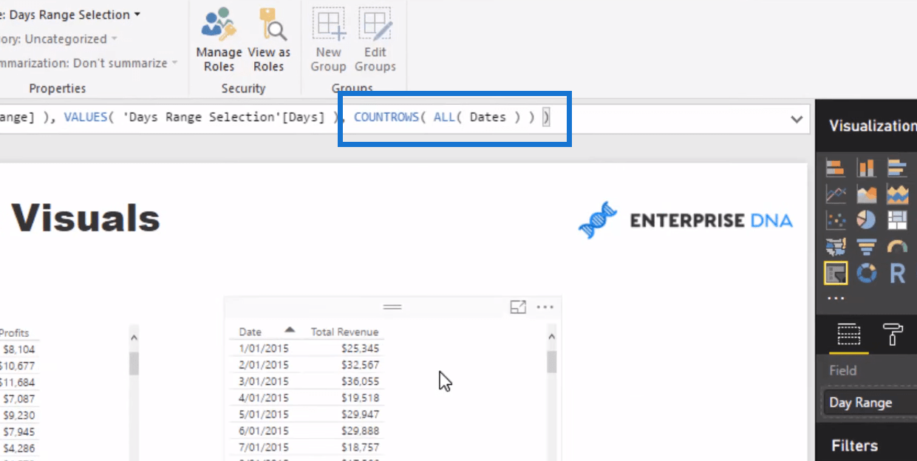Image resolution: width=917 pixels, height=461 pixels.
Task: Select the 7/01/2015 date cell
Action: pos(264,446)
